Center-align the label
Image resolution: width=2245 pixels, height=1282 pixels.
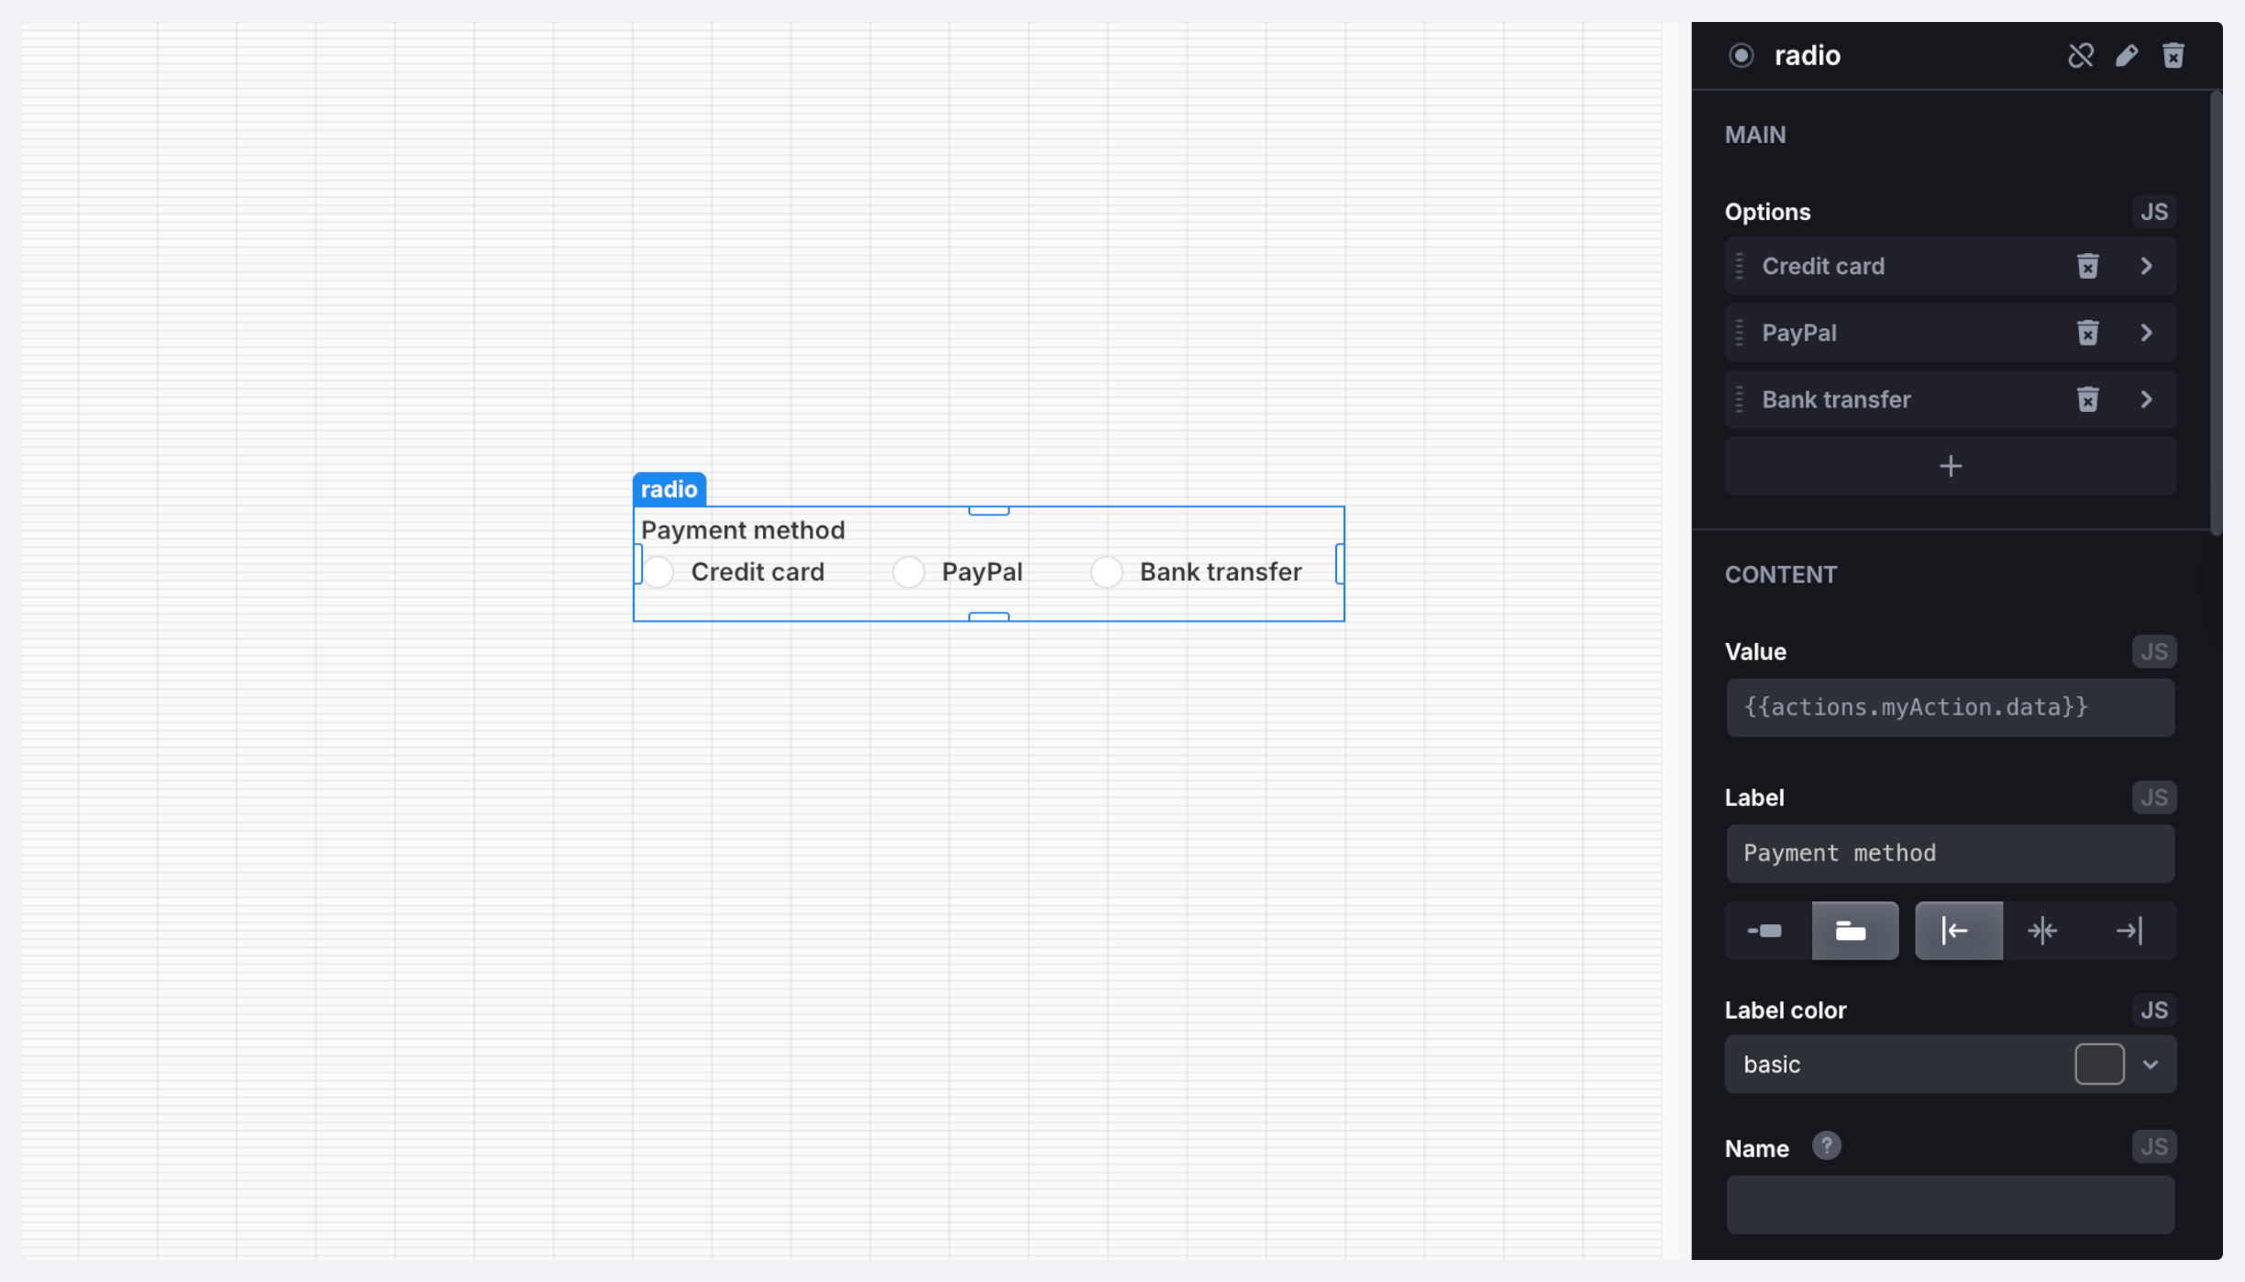2042,931
